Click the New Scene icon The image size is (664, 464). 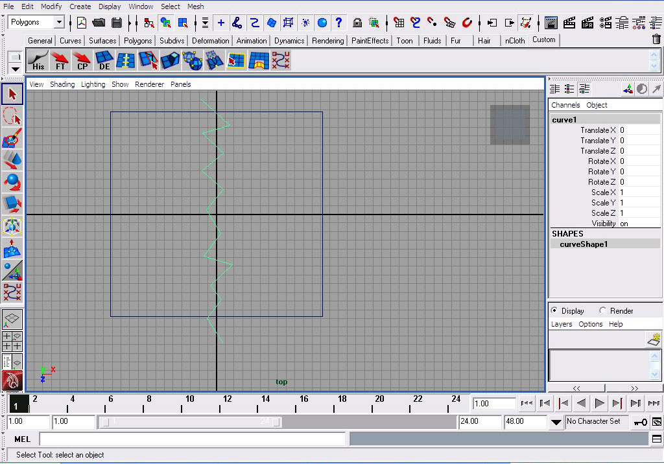pos(81,23)
